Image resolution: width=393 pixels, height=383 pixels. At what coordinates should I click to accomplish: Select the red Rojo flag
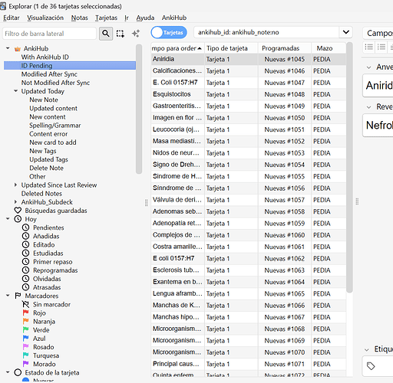26,313
